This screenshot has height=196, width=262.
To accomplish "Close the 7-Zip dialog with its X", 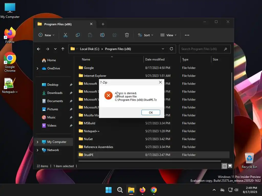I will (160, 82).
